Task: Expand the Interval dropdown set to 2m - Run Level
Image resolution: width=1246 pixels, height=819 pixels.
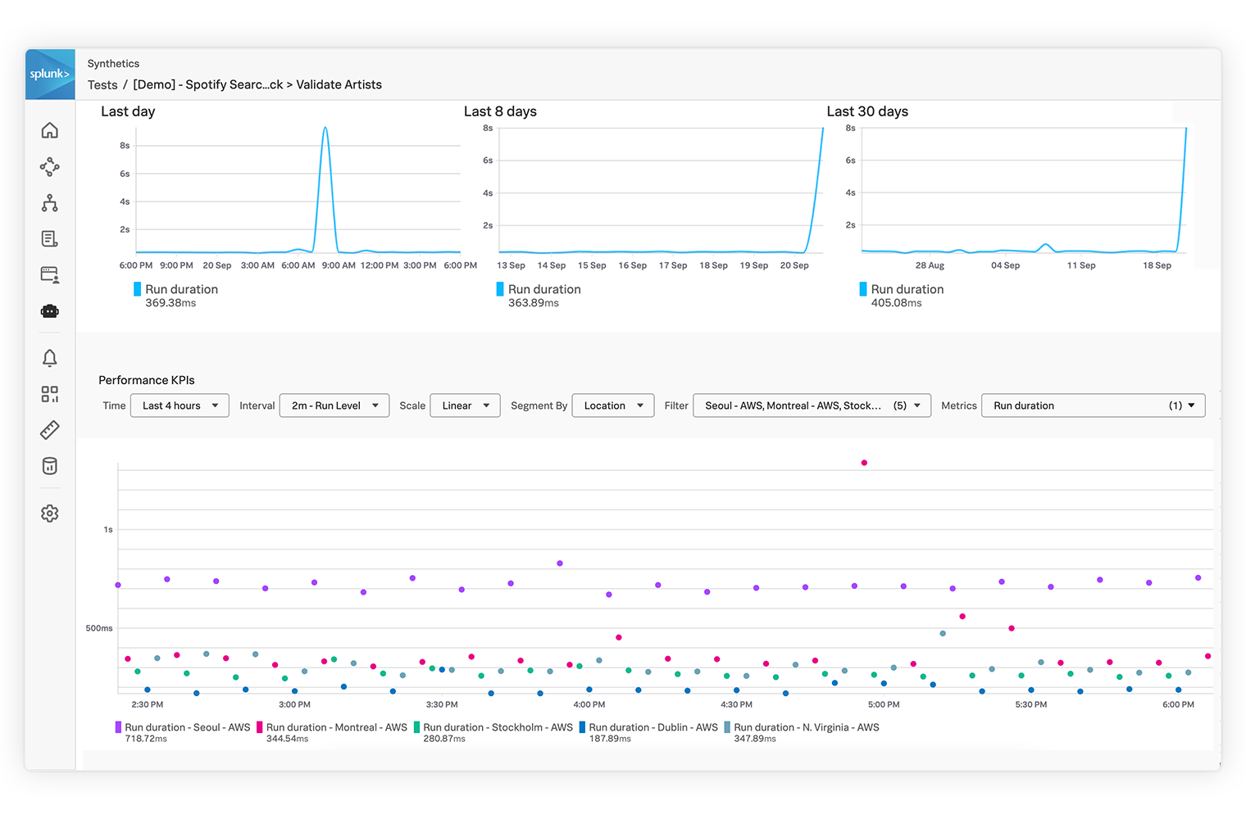Action: pos(334,405)
